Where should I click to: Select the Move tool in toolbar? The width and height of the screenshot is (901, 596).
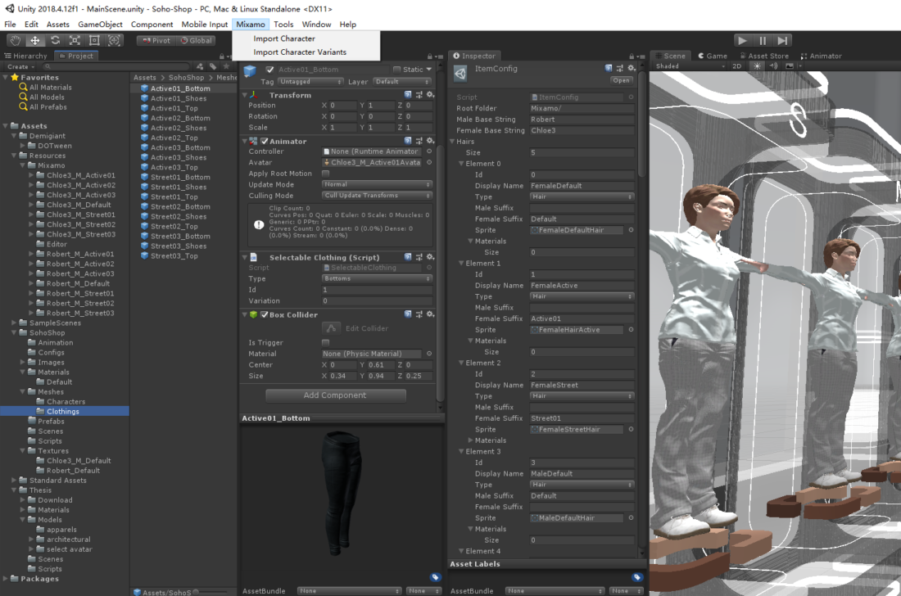point(35,40)
